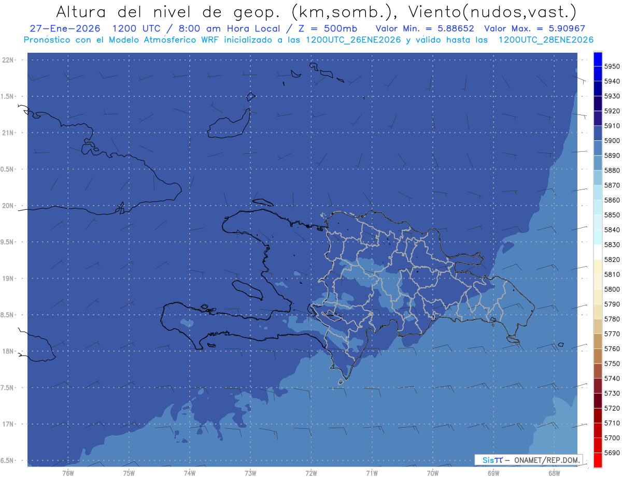622x480 pixels.
Task: Click the 73W longitude label
Action: click(x=250, y=472)
